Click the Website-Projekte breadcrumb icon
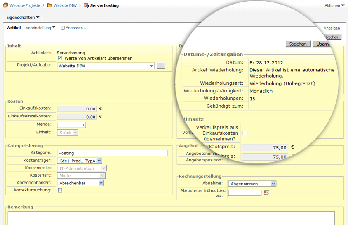Viewport: 348px width, 225px height. point(6,5)
